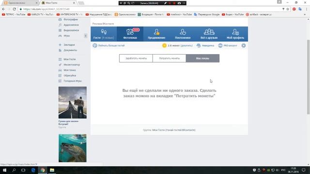This screenshot has height=174, width=310.
Task: Open the Одноклассники bookmark
Action: tap(125, 14)
